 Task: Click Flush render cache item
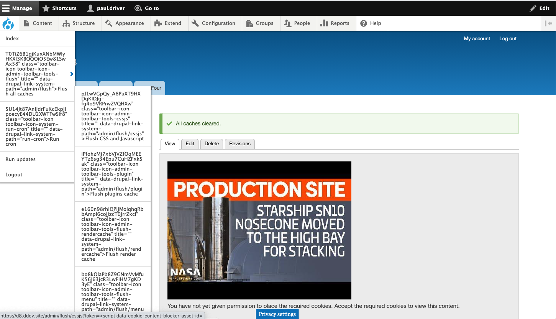(113, 234)
